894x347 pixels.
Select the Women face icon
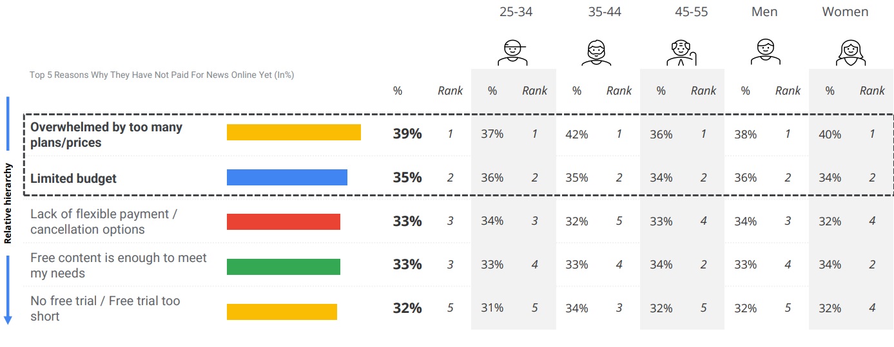pyautogui.click(x=850, y=53)
